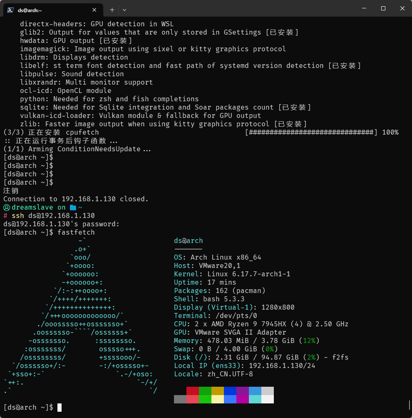Maximize the terminal window
This screenshot has height=418, width=412.
[x=383, y=9]
